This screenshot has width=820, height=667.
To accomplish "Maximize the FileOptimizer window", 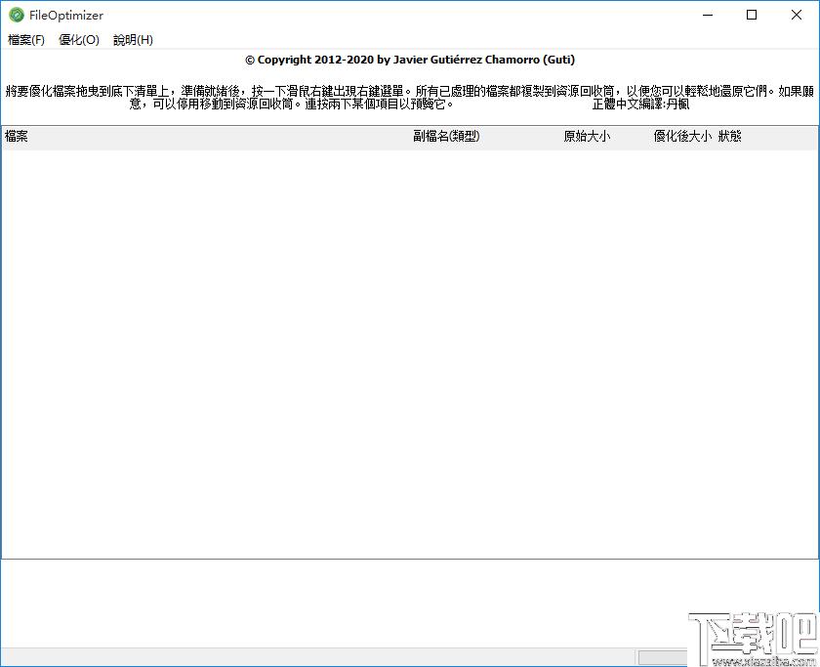I will pyautogui.click(x=752, y=16).
